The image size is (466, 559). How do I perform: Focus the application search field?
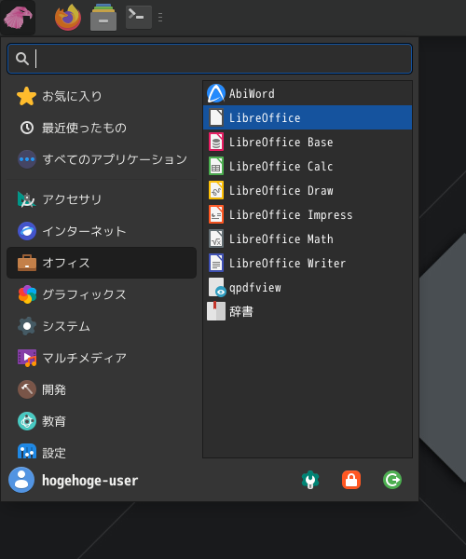210,59
